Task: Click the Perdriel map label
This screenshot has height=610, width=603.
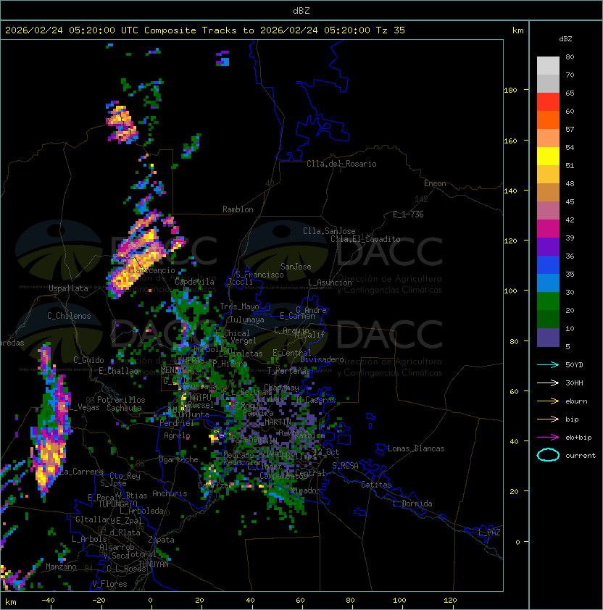Action: point(176,423)
